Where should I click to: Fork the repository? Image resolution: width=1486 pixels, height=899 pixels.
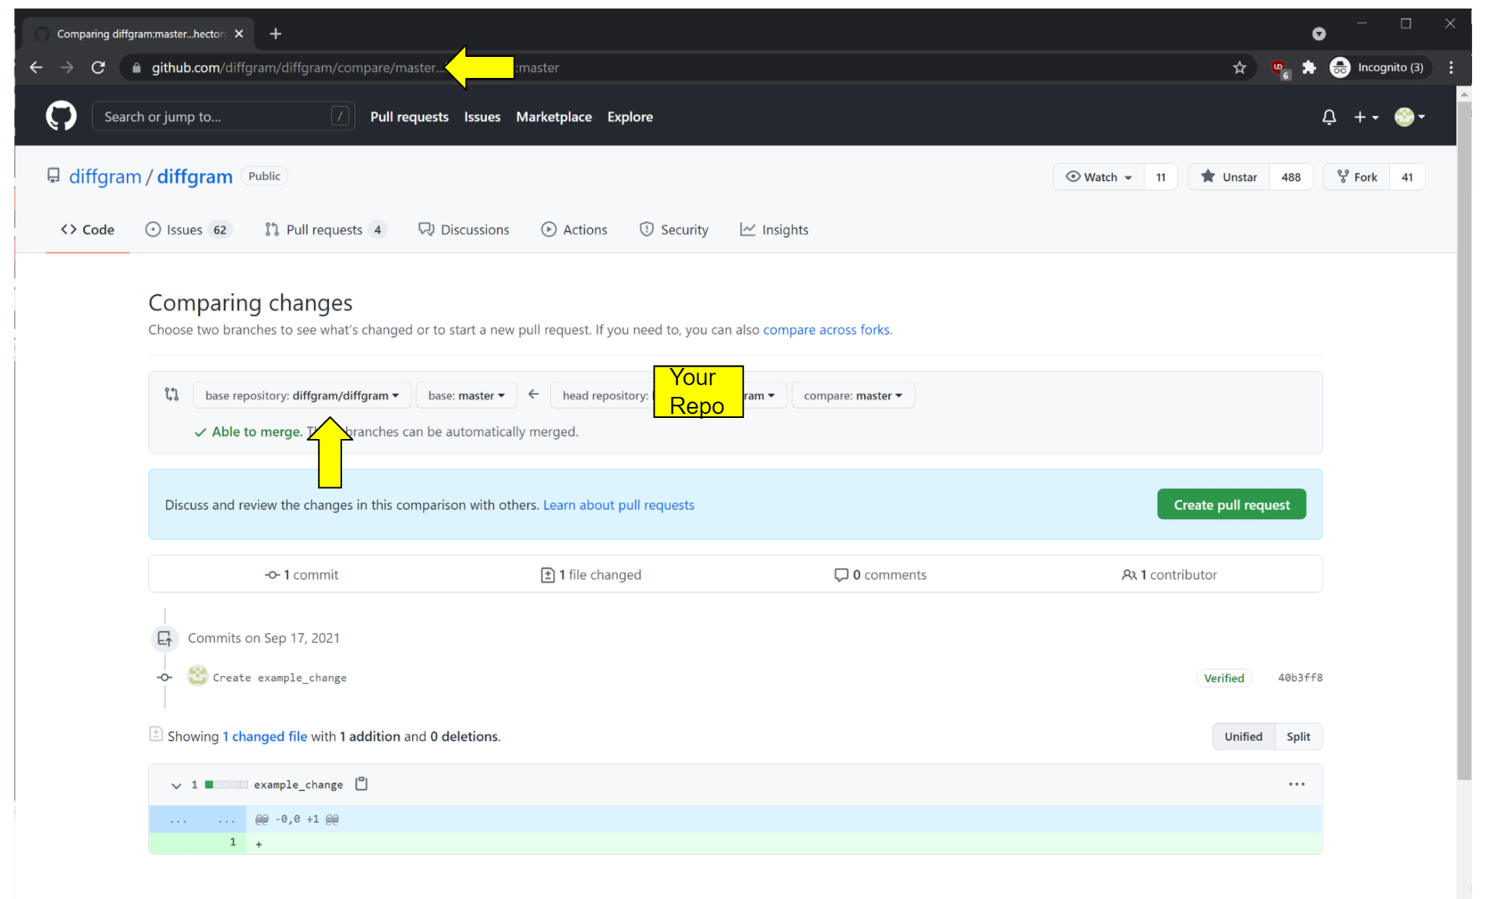pyautogui.click(x=1357, y=177)
